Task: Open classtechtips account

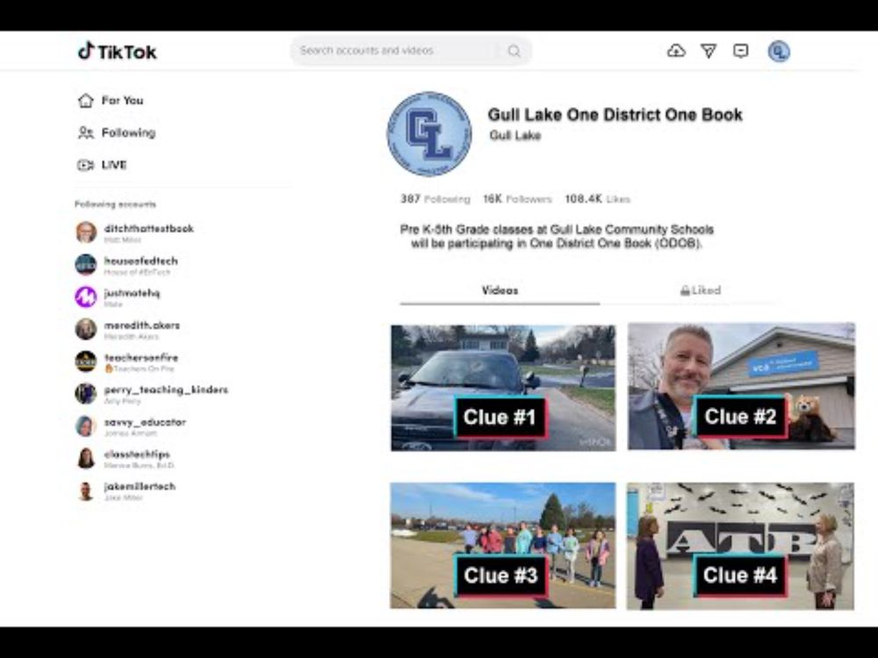Action: tap(125, 459)
